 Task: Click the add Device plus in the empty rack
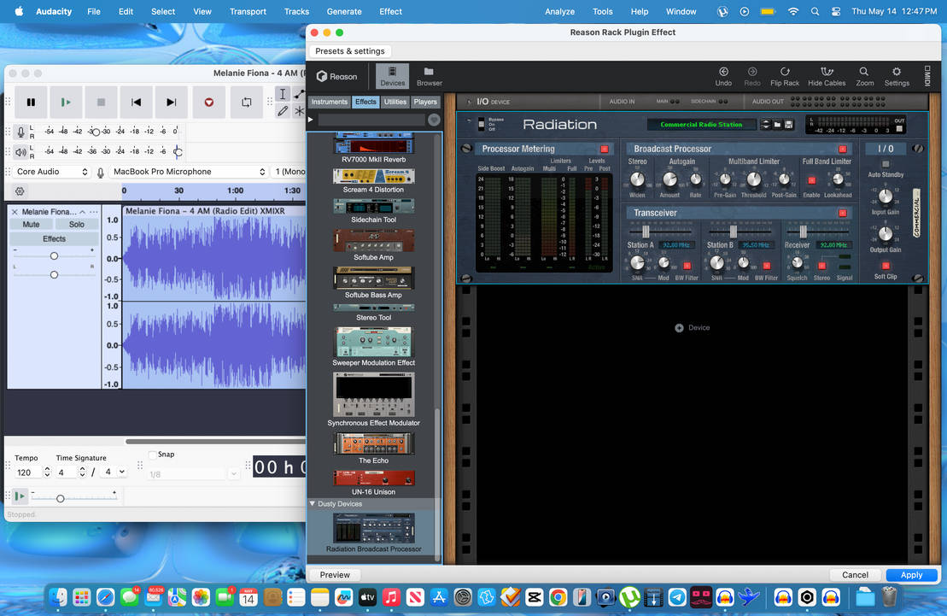[x=679, y=327]
